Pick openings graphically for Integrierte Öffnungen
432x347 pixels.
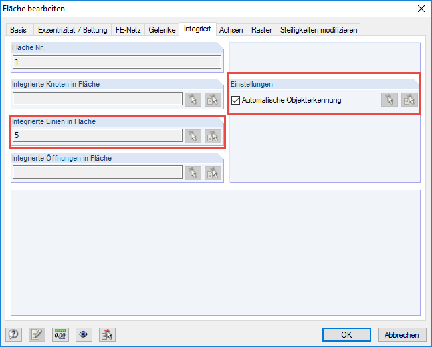point(193,173)
